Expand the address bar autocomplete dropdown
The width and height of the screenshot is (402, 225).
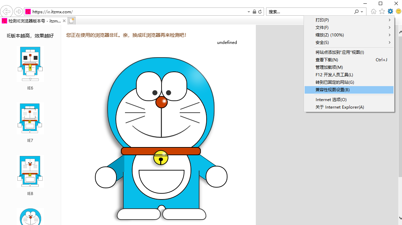(x=249, y=12)
